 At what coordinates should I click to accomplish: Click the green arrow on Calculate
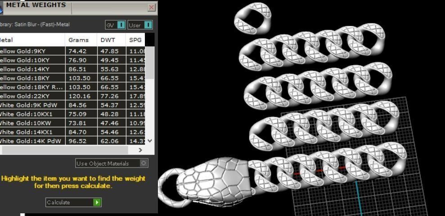click(97, 203)
